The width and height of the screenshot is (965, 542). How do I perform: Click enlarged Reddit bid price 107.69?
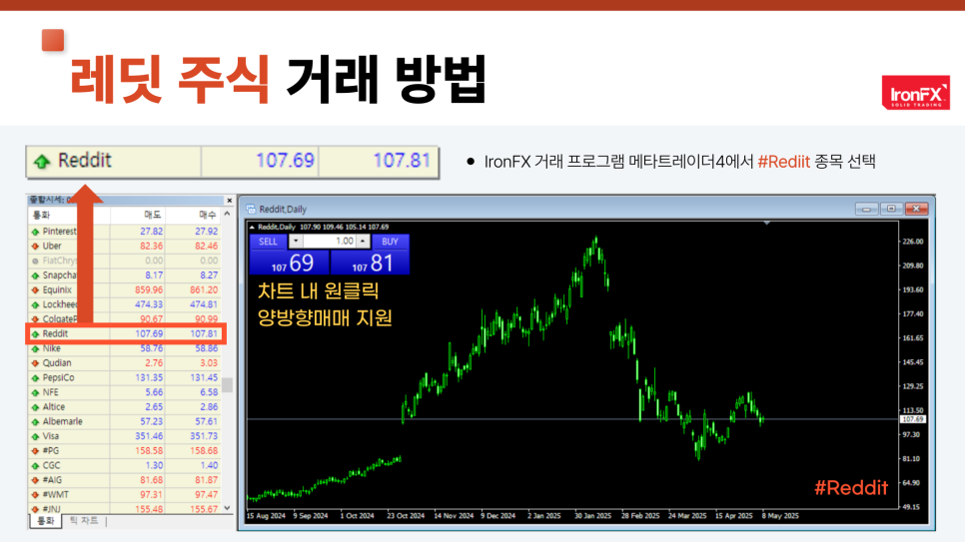coord(285,161)
